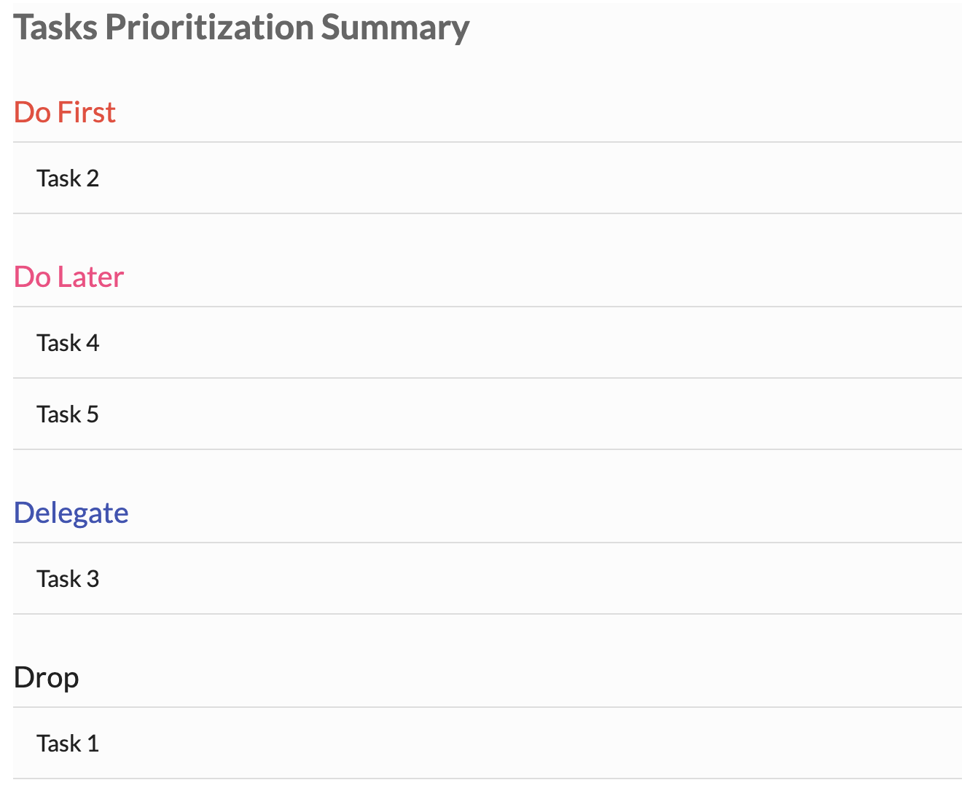Open Task 2 in Do First
Viewport: 978px width, 804px height.
click(x=488, y=178)
